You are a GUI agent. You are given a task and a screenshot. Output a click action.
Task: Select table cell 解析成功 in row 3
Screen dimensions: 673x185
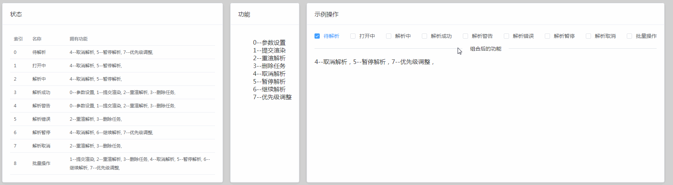[41, 92]
